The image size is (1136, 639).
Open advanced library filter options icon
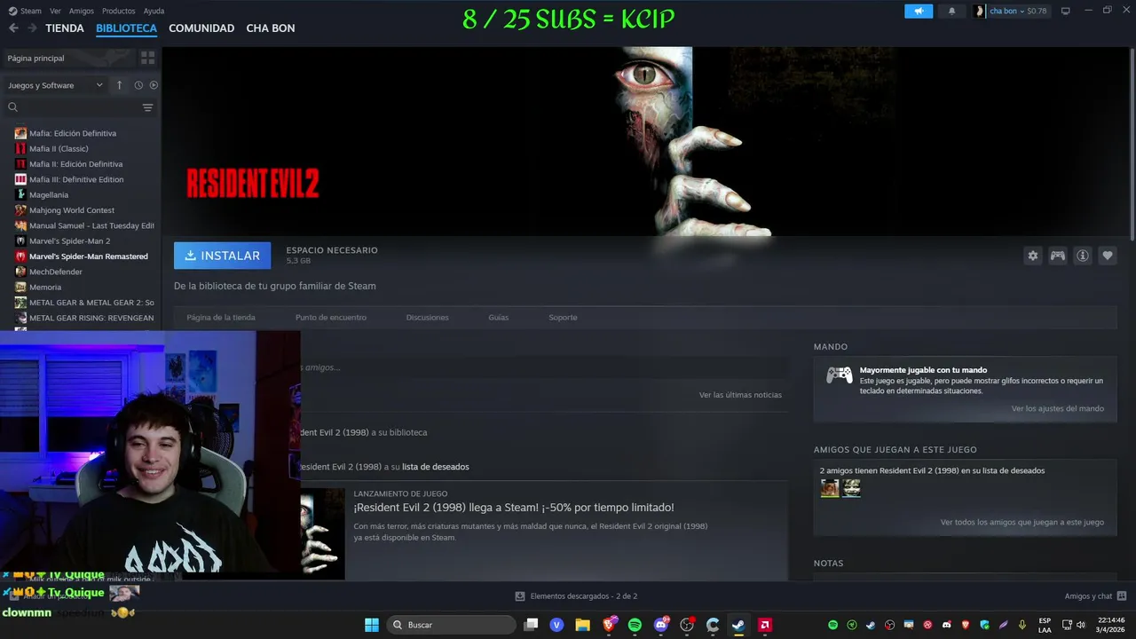[x=147, y=107]
